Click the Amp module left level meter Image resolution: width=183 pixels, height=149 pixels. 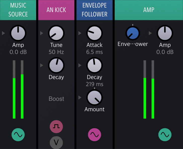(x=145, y=89)
